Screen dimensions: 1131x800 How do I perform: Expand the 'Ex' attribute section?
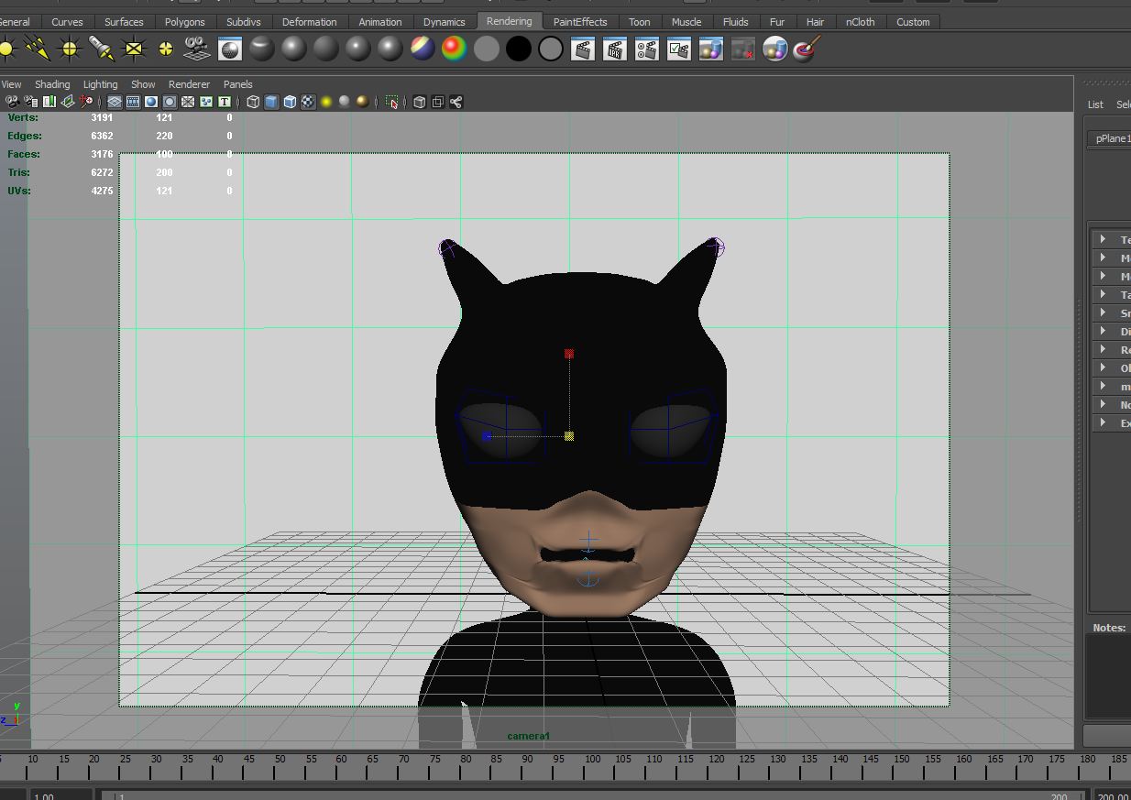(1103, 422)
